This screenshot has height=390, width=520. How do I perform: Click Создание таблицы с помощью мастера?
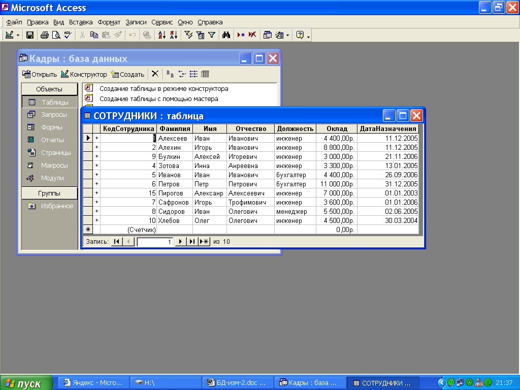[x=159, y=99]
